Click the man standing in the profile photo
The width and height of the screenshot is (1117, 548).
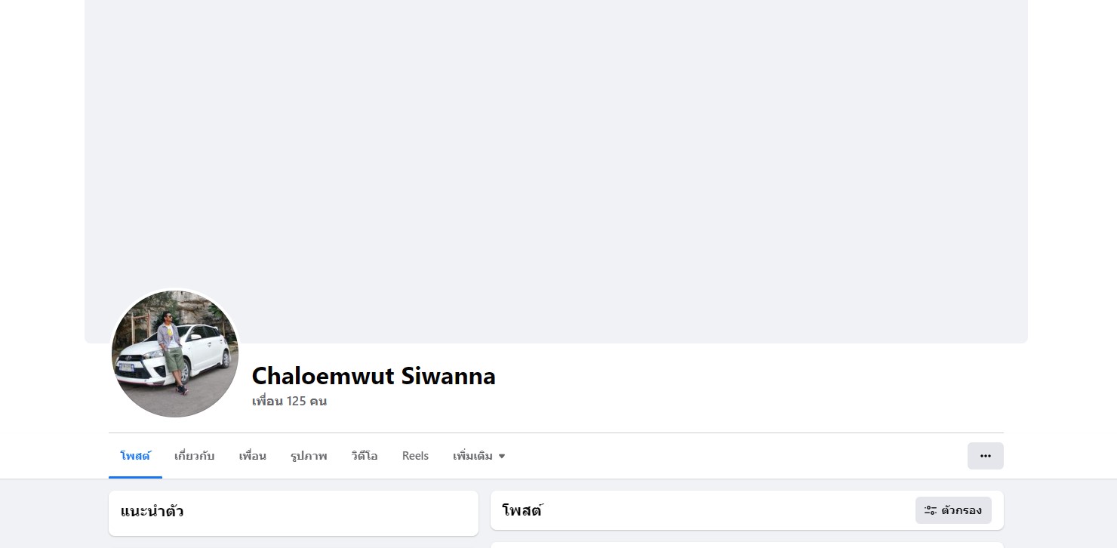(171, 349)
